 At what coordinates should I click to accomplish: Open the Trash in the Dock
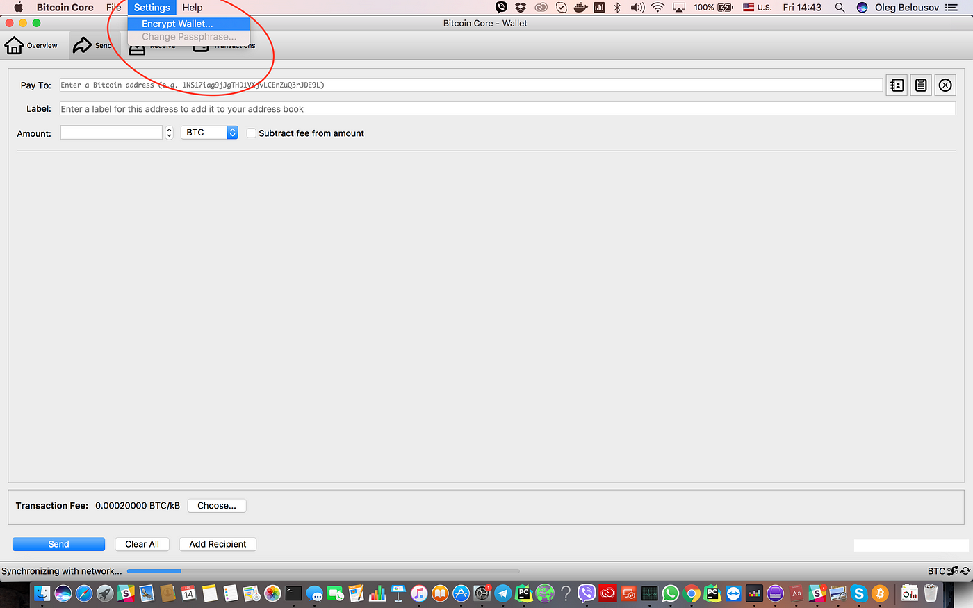(930, 593)
